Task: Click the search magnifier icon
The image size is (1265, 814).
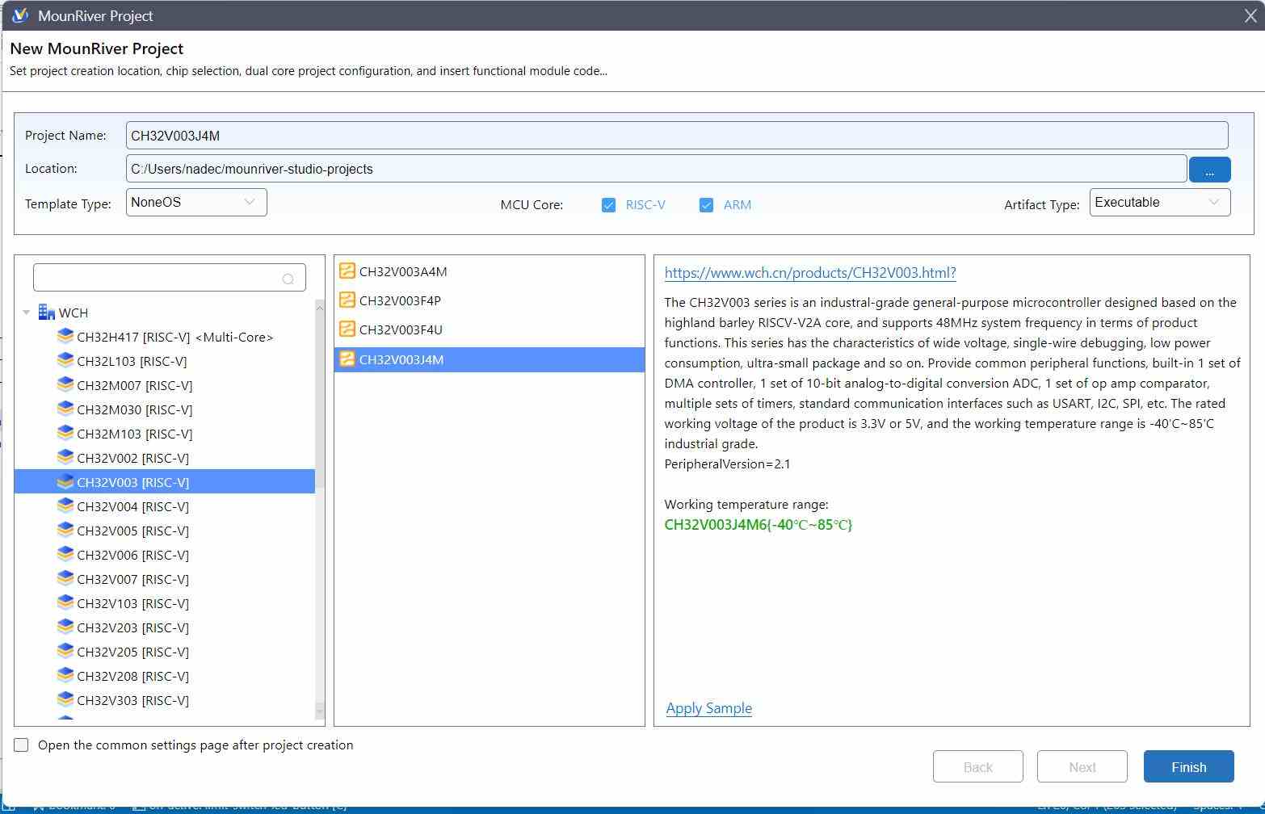Action: tap(288, 279)
